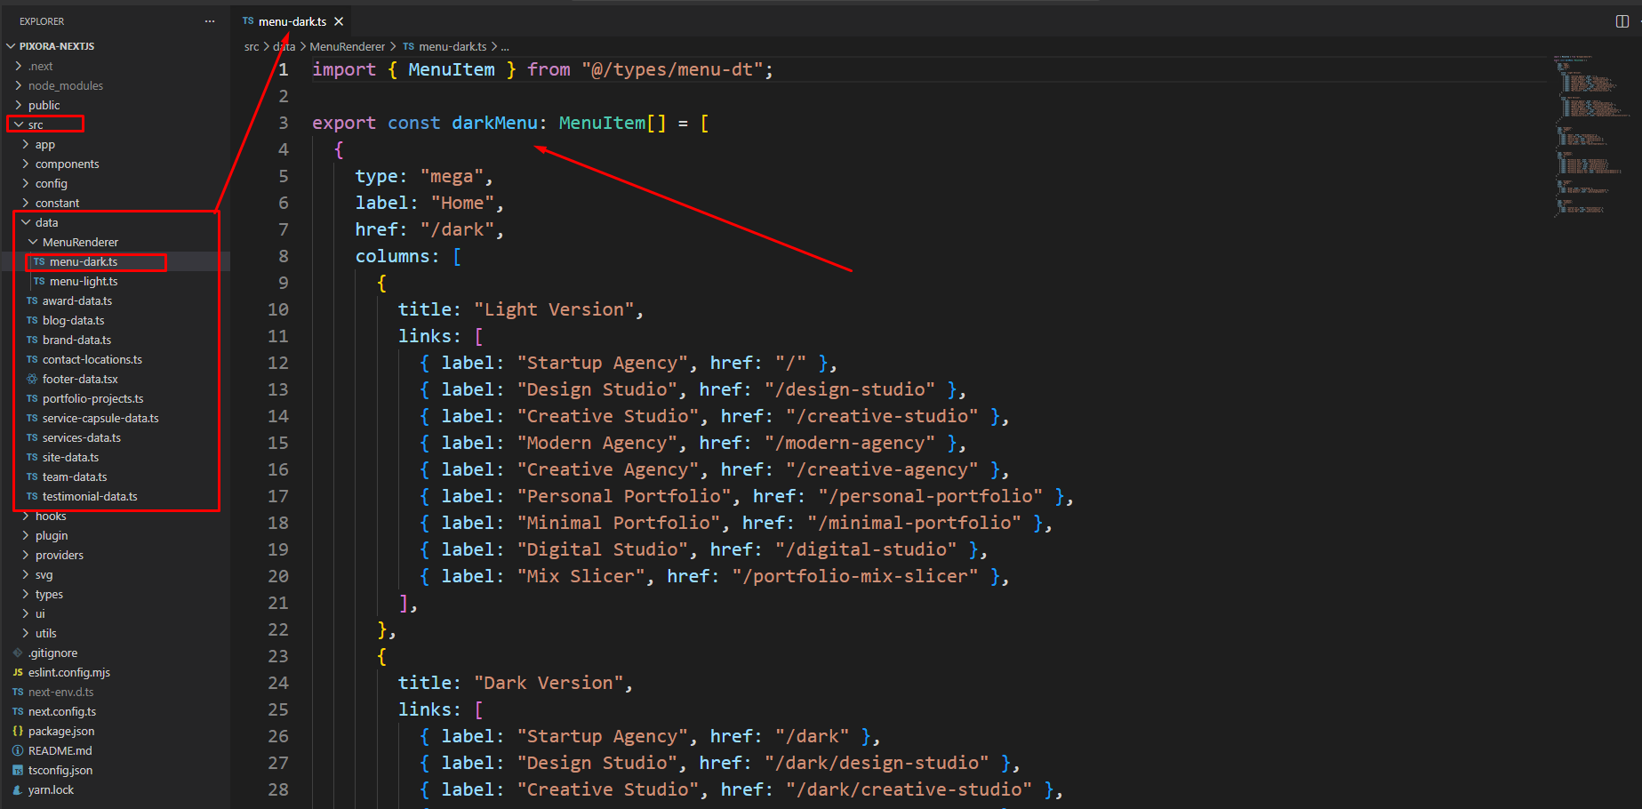Viewport: 1642px width, 809px height.
Task: Click the "/personal-portfolio" href string
Action: tap(930, 496)
